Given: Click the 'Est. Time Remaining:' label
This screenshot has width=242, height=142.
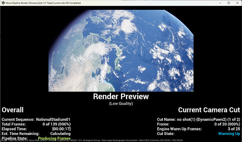Looking at the screenshot, I should coord(21,134).
